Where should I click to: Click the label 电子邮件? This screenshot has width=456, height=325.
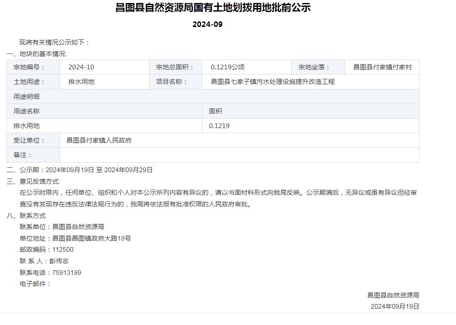(x=35, y=284)
